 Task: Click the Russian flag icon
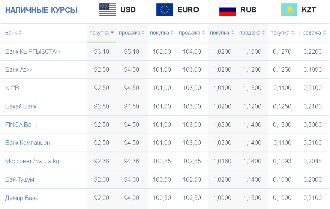(x=228, y=10)
